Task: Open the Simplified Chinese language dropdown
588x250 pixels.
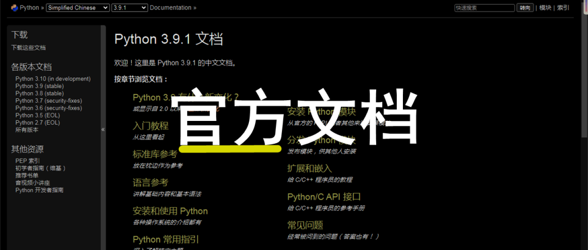Action: click(78, 8)
